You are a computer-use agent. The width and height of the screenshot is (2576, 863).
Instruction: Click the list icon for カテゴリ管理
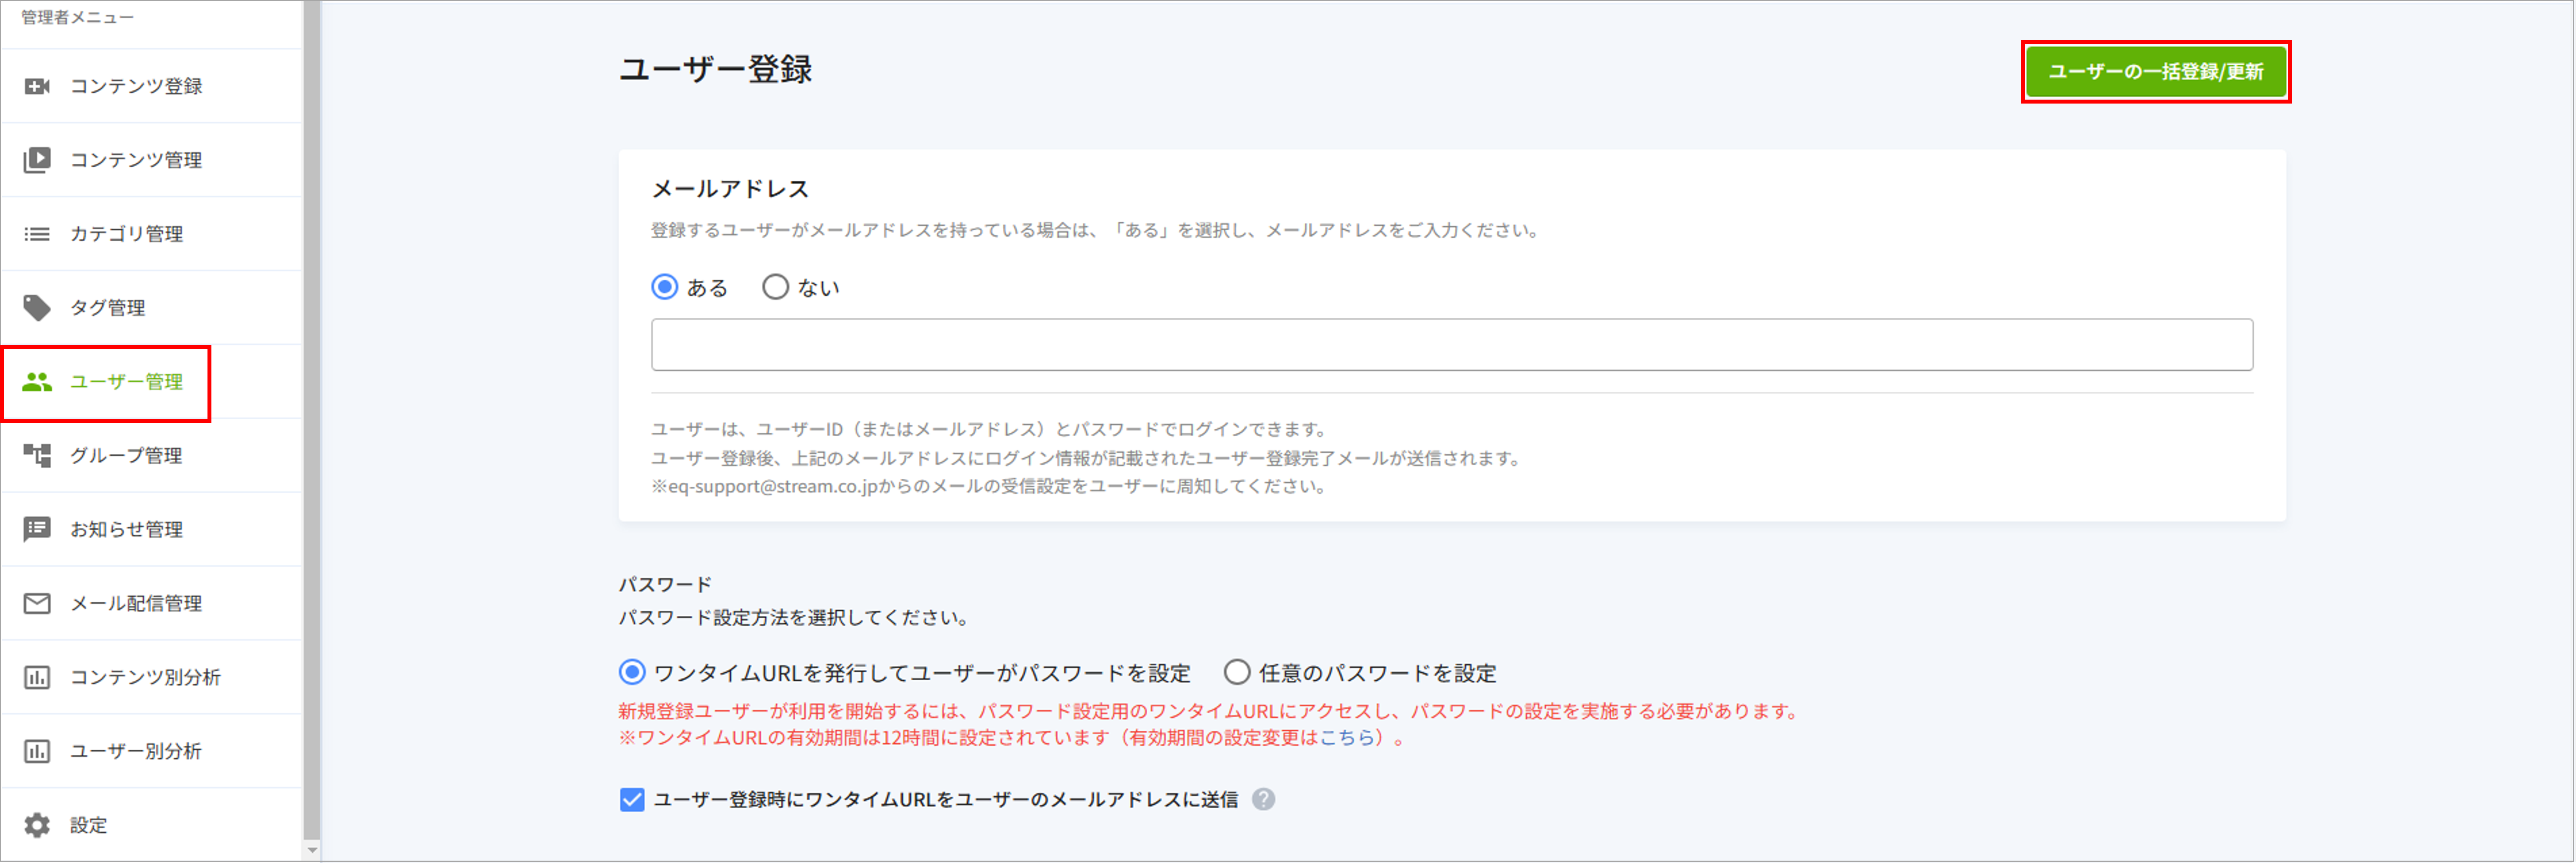pos(37,234)
